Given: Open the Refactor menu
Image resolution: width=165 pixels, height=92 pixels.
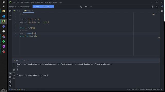Looking at the screenshot, I should [x=37, y=2].
